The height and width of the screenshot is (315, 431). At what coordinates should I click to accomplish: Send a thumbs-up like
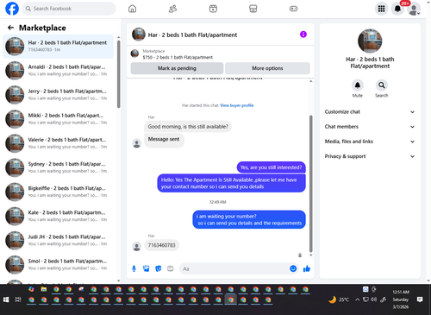click(307, 268)
